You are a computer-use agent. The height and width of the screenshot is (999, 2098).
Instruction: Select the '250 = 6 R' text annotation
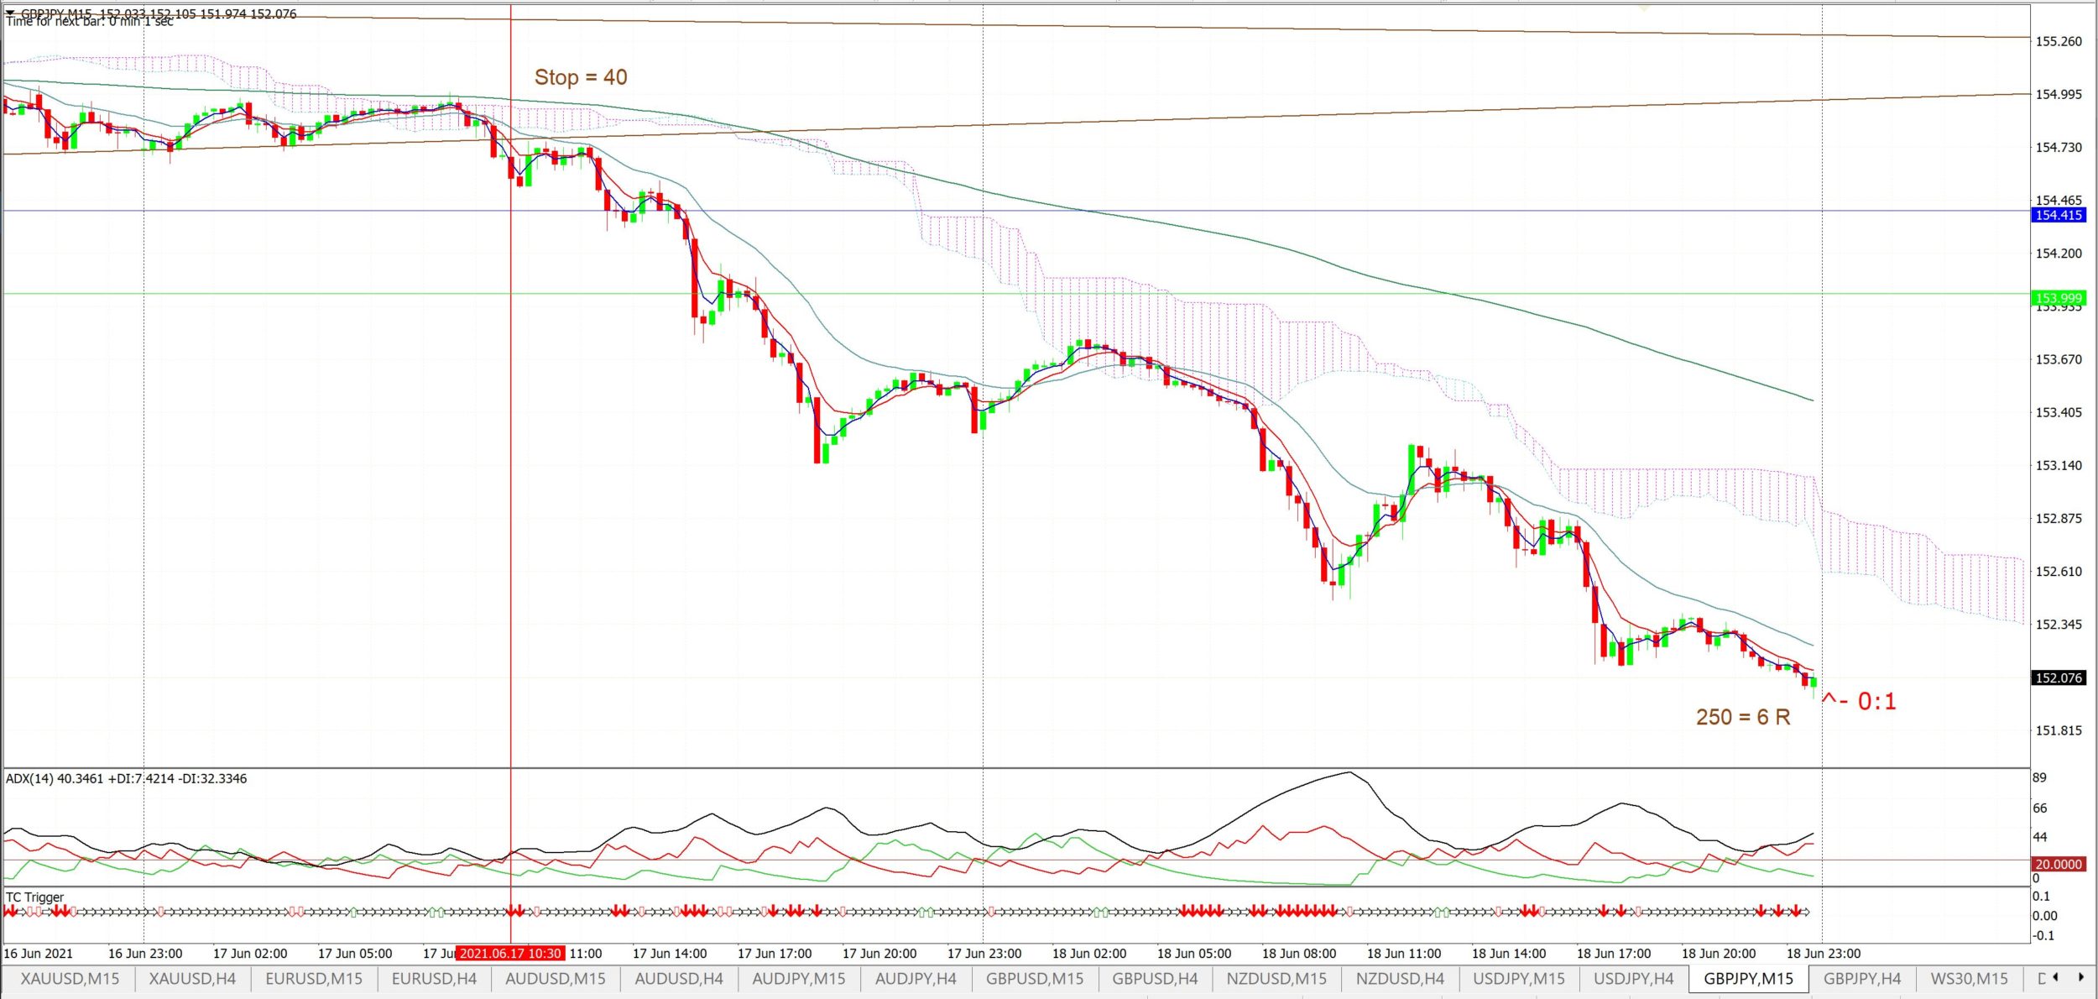(x=1743, y=717)
